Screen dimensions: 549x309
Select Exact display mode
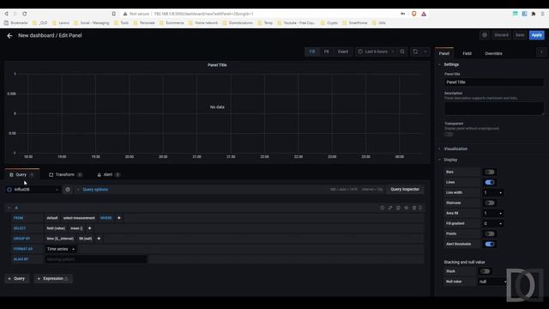pos(343,51)
